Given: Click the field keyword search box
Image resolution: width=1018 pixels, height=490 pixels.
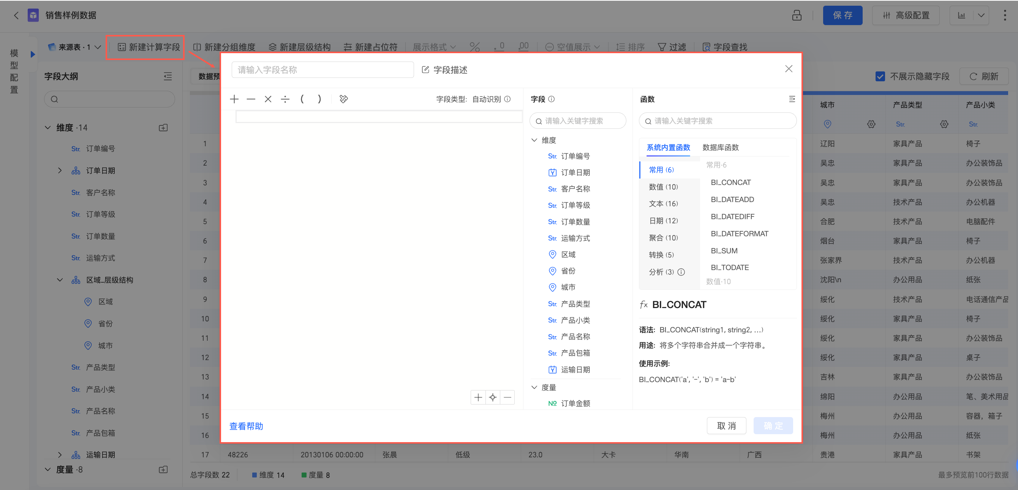Looking at the screenshot, I should (578, 121).
